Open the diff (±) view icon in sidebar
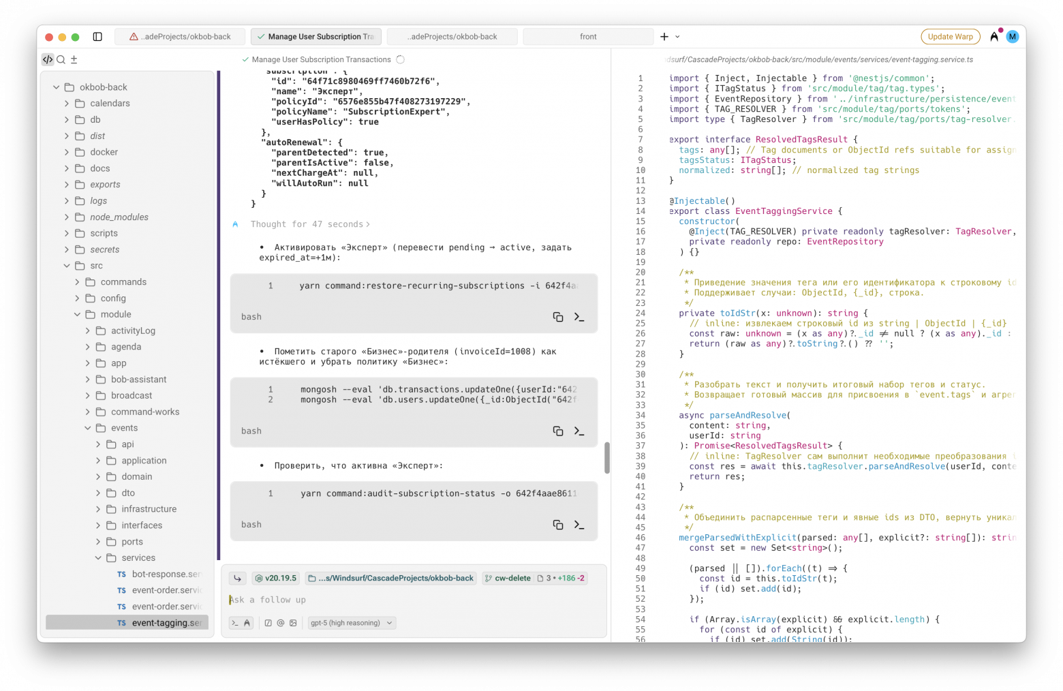The height and width of the screenshot is (691, 1063). (74, 59)
